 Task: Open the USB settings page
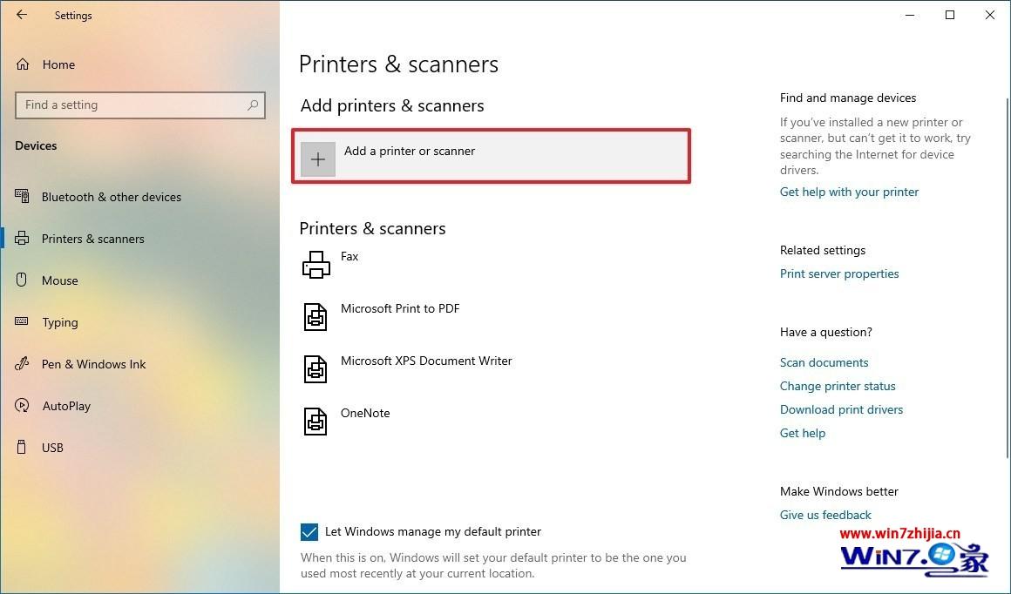pyautogui.click(x=52, y=448)
